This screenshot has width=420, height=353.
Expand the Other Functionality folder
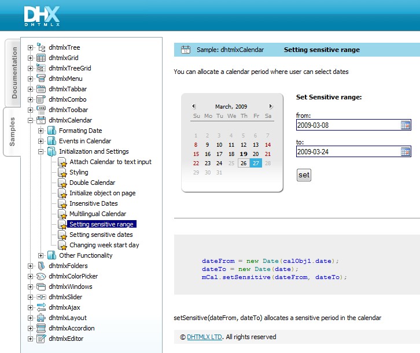(x=40, y=256)
